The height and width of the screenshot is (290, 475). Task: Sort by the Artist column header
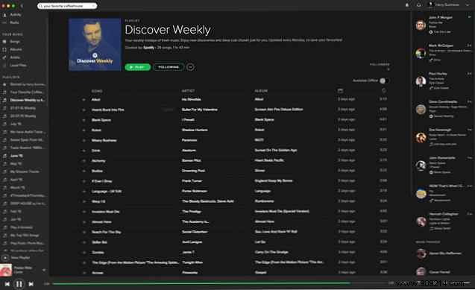coord(188,91)
